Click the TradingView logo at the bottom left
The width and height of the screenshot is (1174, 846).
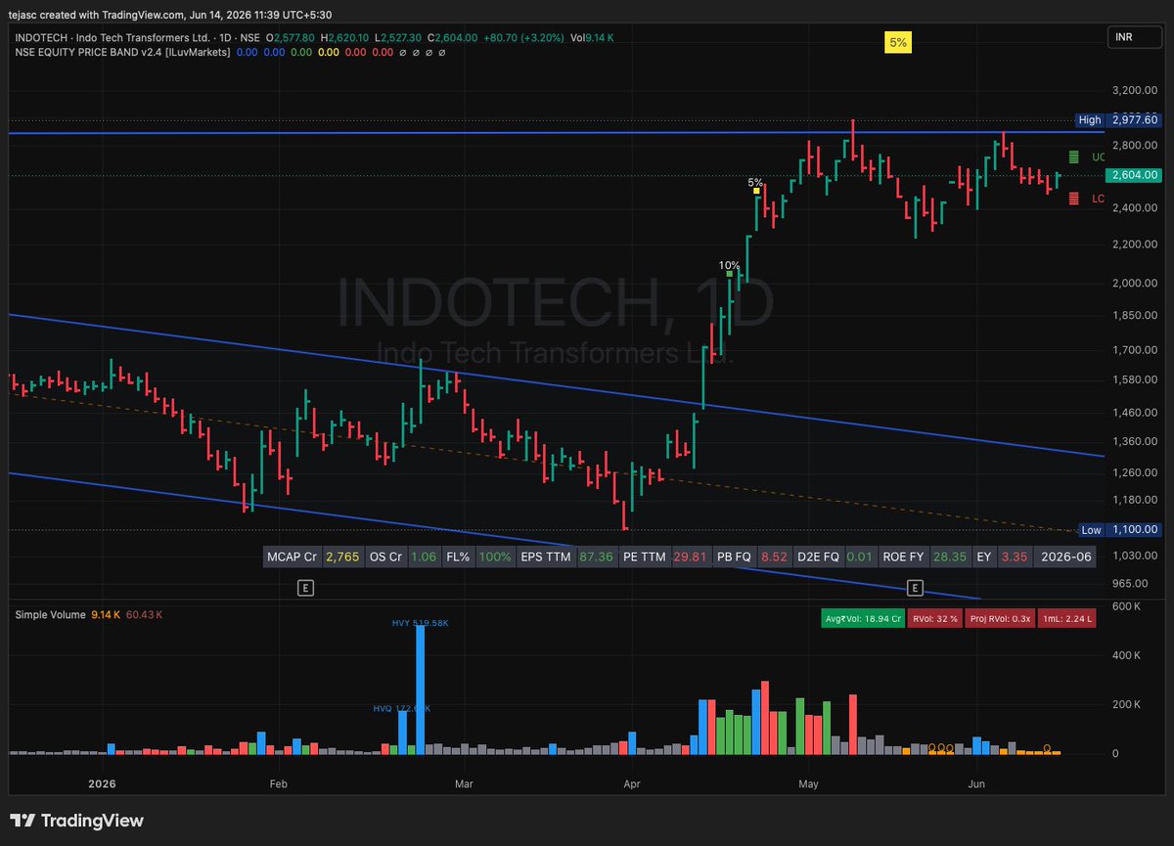point(76,821)
